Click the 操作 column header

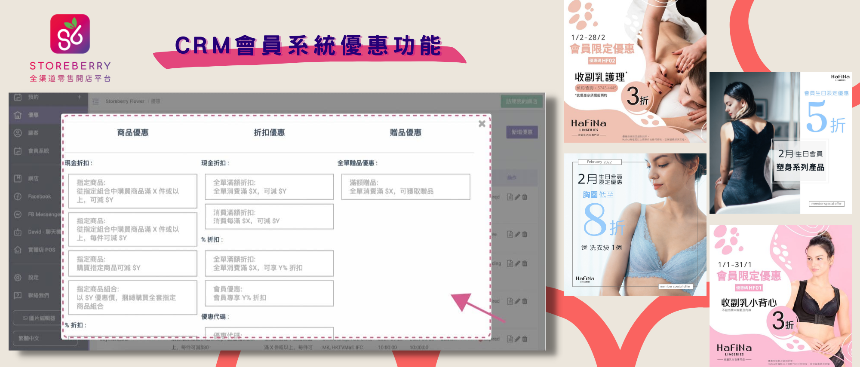point(512,177)
